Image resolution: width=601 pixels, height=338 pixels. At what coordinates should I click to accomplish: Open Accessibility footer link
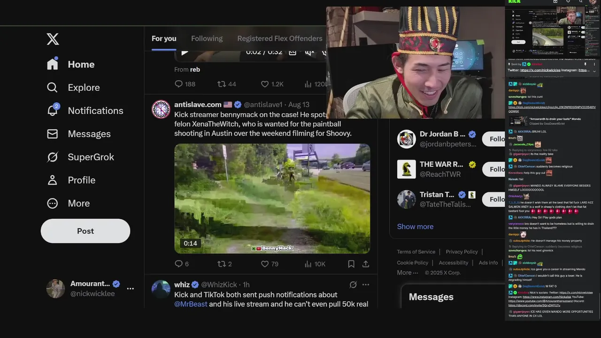(454, 263)
